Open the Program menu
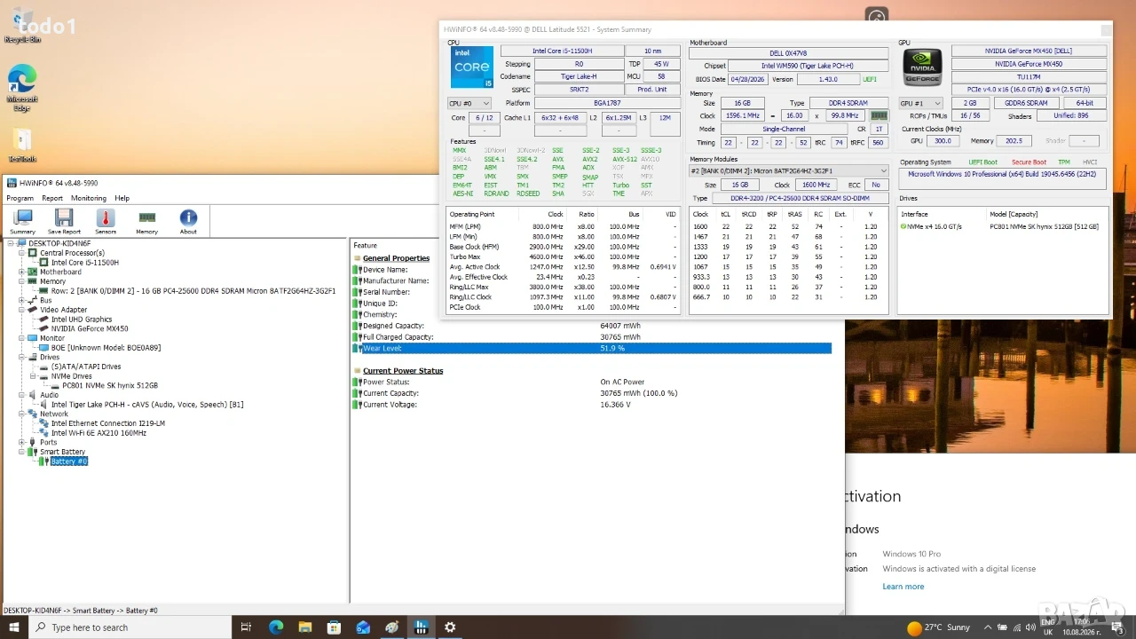 click(20, 198)
